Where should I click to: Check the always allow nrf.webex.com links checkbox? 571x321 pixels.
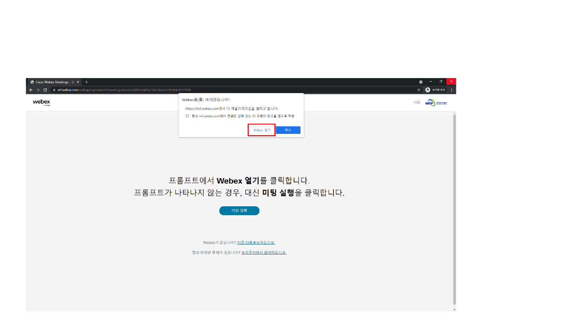point(188,116)
